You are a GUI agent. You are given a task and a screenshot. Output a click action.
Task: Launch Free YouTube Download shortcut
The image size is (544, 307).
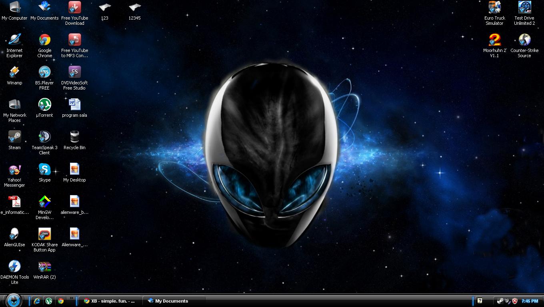pyautogui.click(x=74, y=13)
